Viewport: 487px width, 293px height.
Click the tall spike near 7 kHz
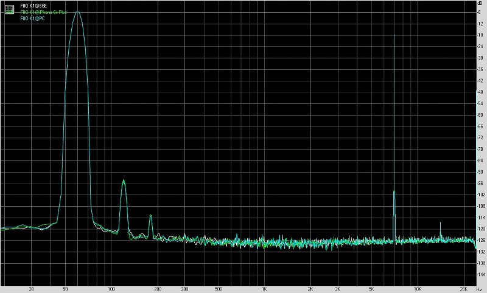pyautogui.click(x=394, y=36)
